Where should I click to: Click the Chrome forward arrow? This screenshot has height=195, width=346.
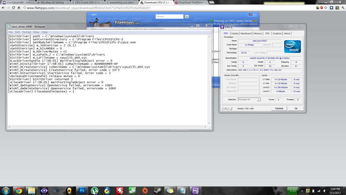point(8,8)
